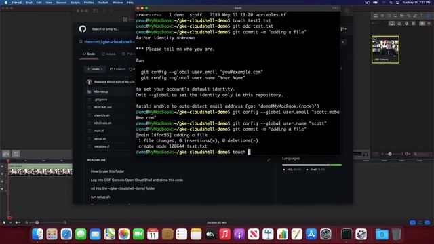
Task: Open setup.sh in the repo file list
Action: 100,138
